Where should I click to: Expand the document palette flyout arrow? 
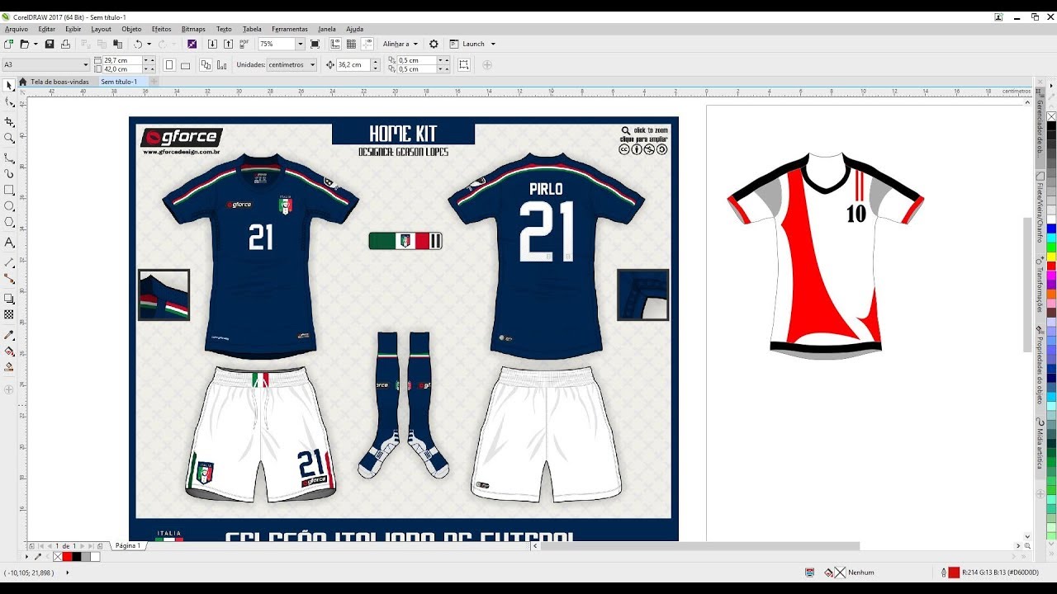(27, 557)
